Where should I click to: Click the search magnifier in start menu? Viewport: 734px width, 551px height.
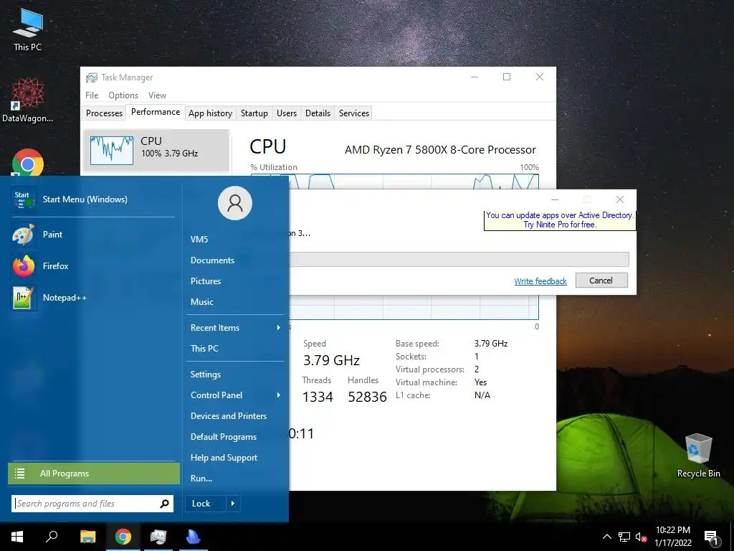(164, 504)
